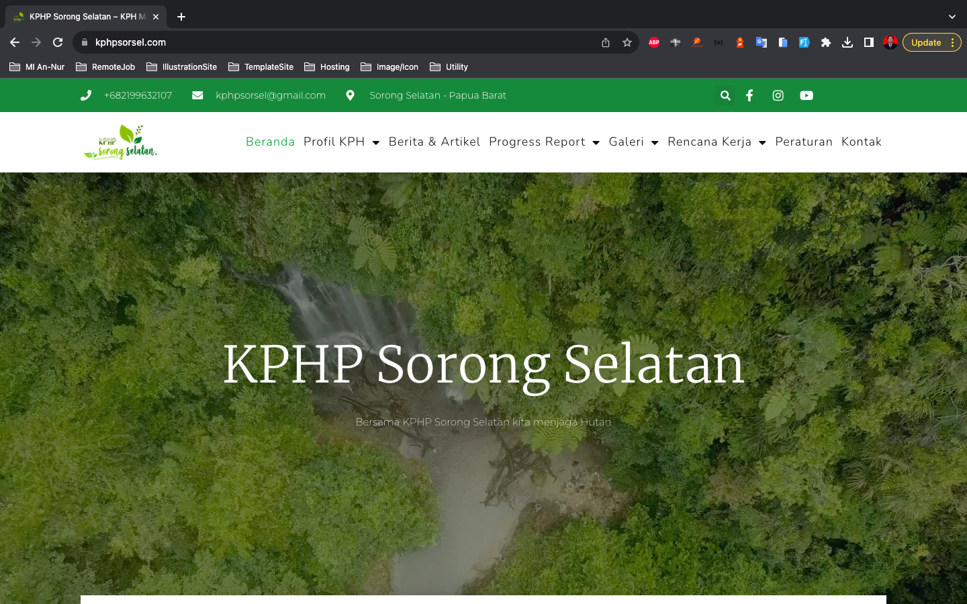
Task: Expand the Progress Report dropdown menu
Action: [x=544, y=142]
